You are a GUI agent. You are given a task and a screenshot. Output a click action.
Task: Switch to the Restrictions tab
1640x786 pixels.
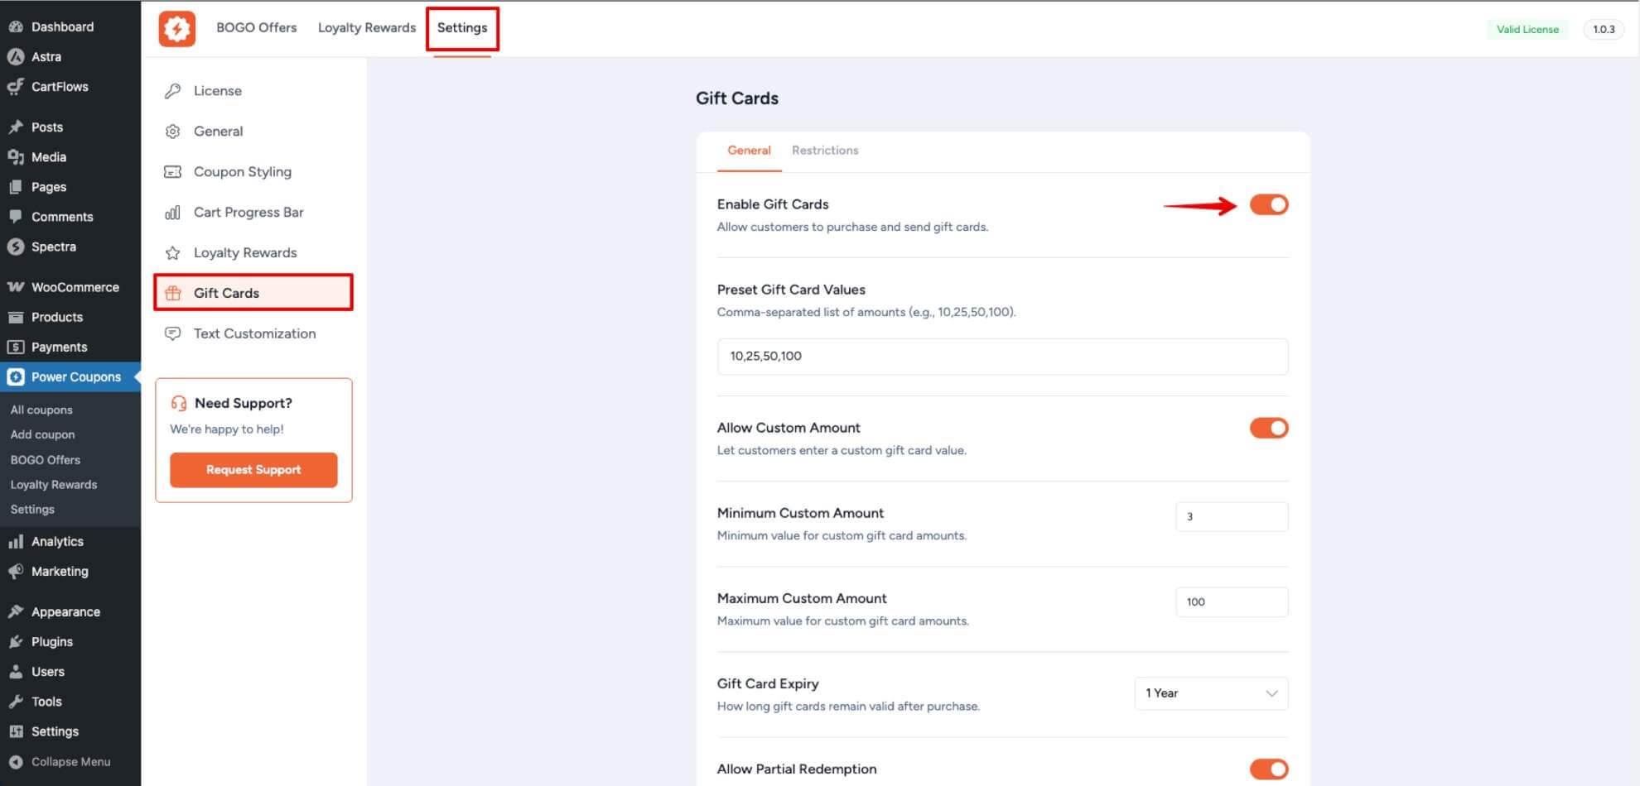click(825, 150)
